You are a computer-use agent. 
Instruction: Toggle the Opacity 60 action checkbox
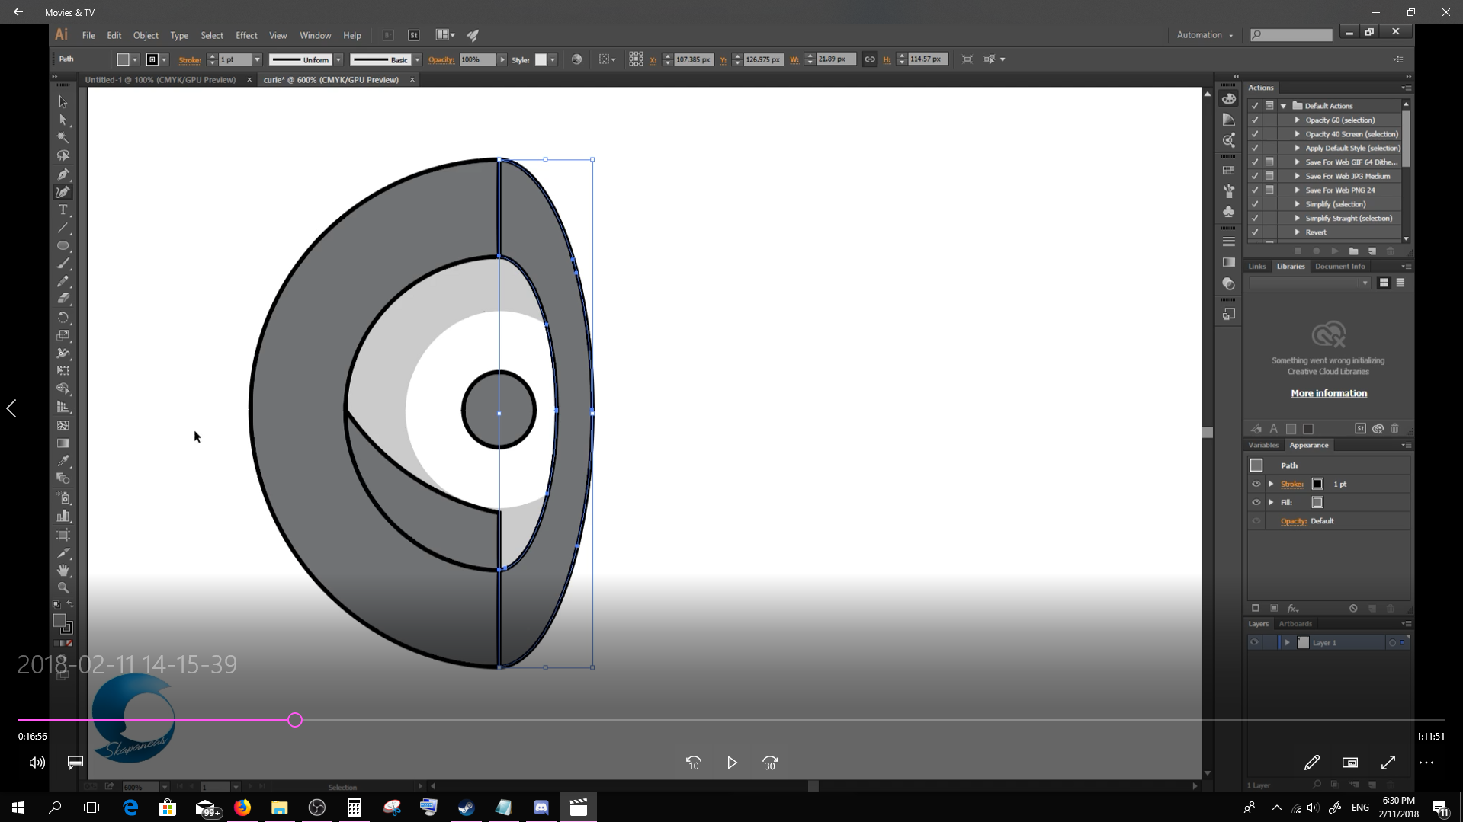[1255, 120]
